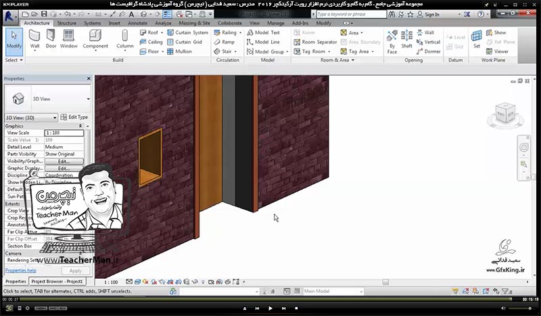Select the Wall tool
The image size is (541, 316).
point(34,40)
